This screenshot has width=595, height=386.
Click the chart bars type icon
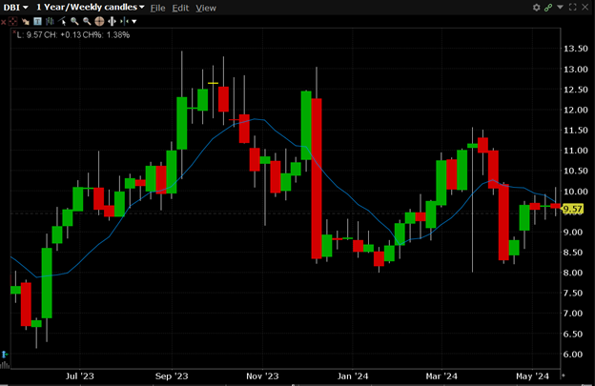point(50,22)
